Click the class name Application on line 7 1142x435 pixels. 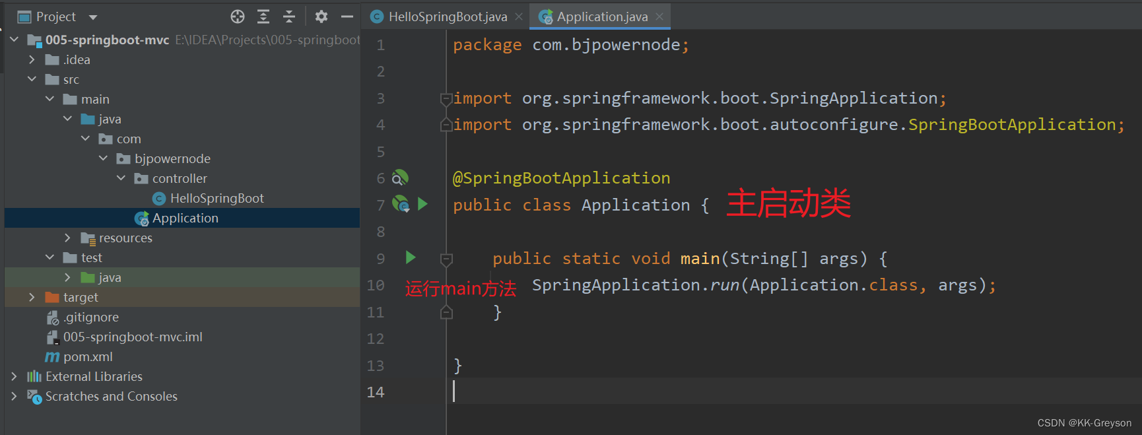coord(636,205)
